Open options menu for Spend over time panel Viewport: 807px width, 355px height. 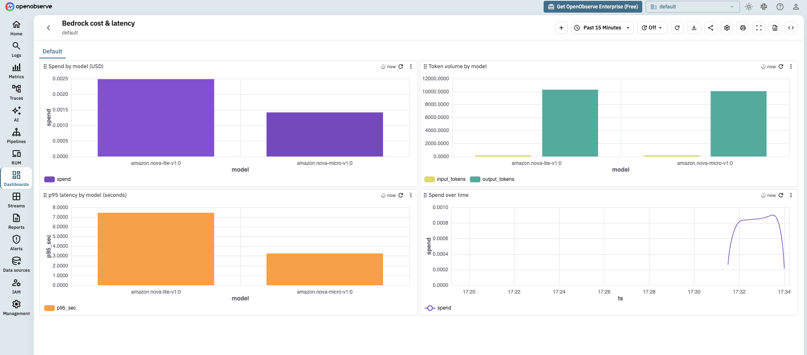pyautogui.click(x=791, y=195)
